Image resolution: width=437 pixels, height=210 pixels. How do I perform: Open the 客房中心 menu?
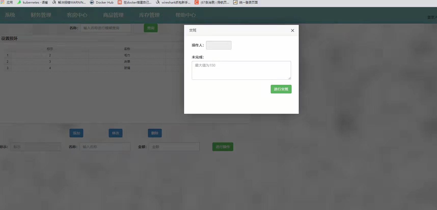click(x=77, y=15)
